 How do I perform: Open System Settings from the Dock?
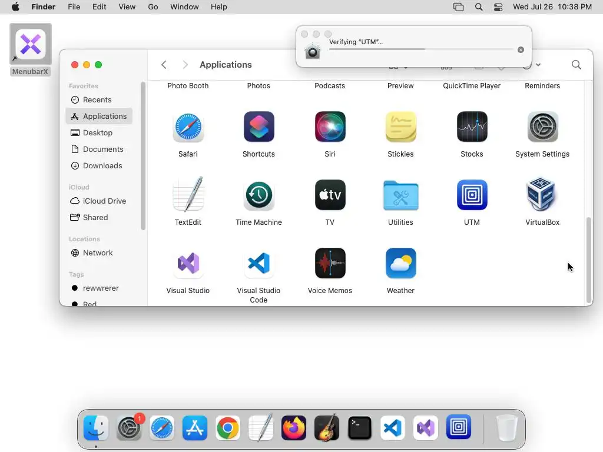tap(129, 428)
